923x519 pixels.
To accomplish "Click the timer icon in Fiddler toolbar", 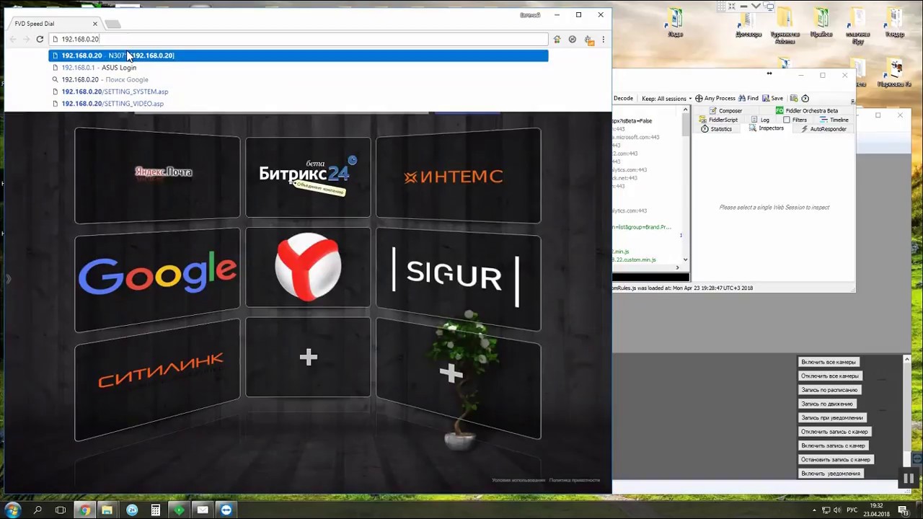I will coord(805,99).
